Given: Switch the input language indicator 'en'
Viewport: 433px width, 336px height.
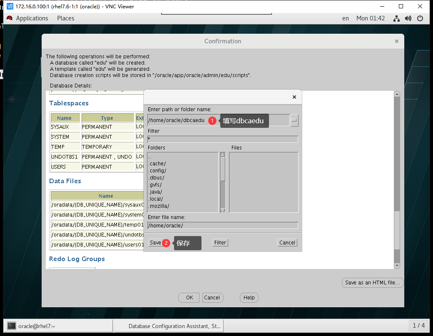Looking at the screenshot, I should 346,18.
